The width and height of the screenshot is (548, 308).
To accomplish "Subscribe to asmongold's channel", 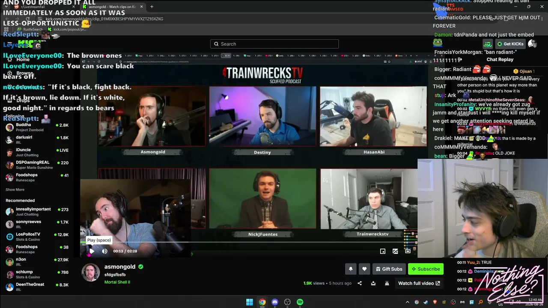I will [426, 269].
